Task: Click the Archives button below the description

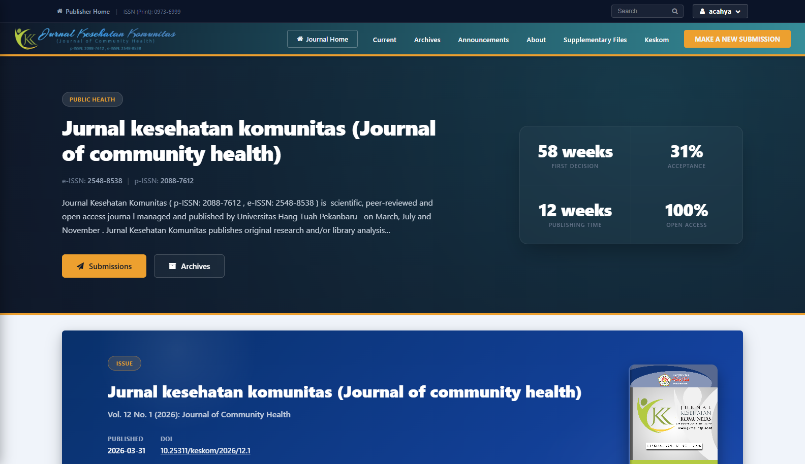Action: [x=189, y=266]
